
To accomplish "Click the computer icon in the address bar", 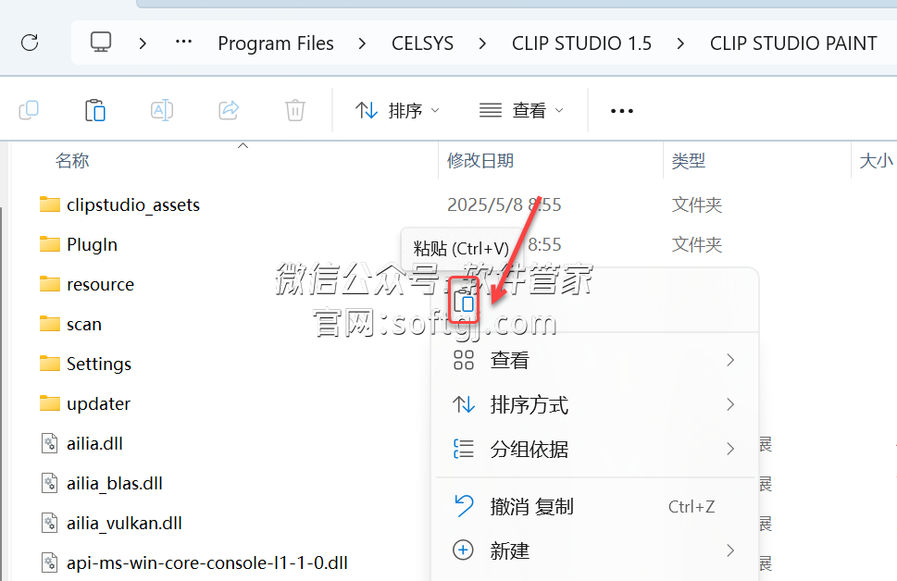I will point(100,42).
